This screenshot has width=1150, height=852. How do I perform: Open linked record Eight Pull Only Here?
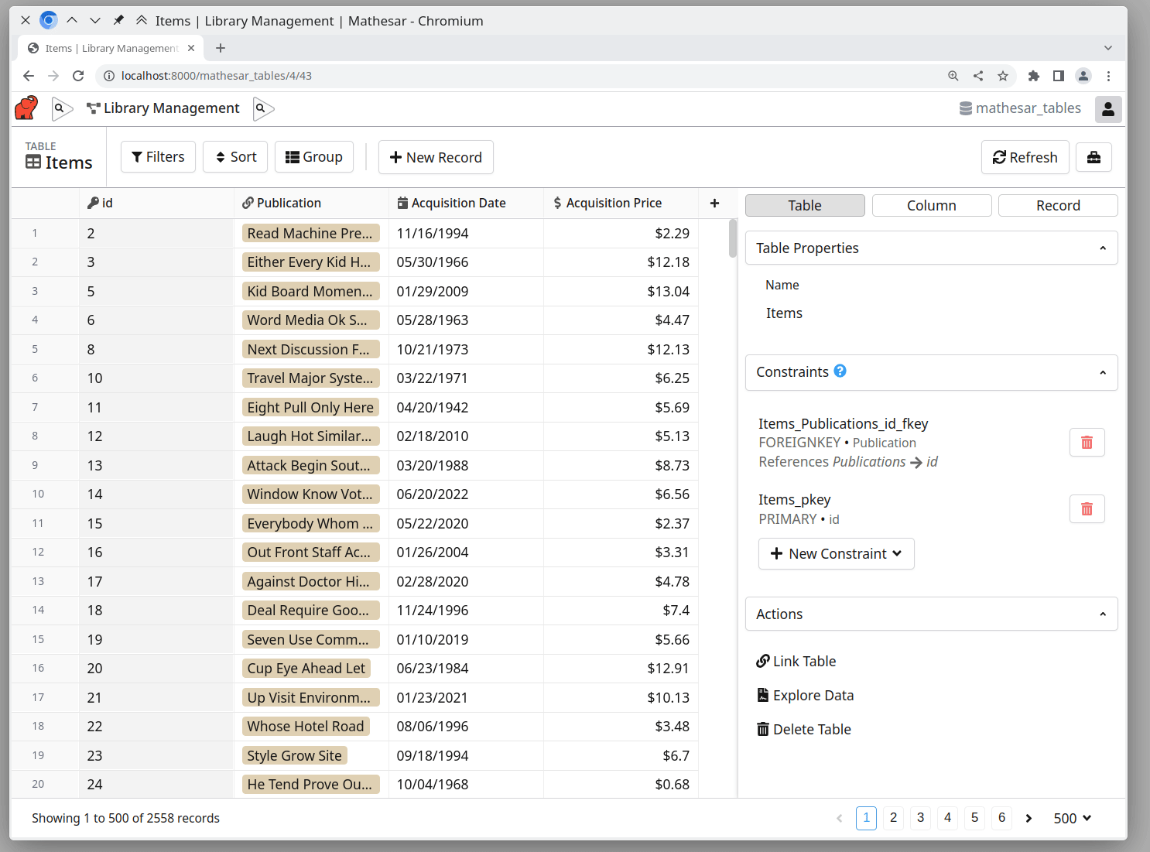click(310, 407)
